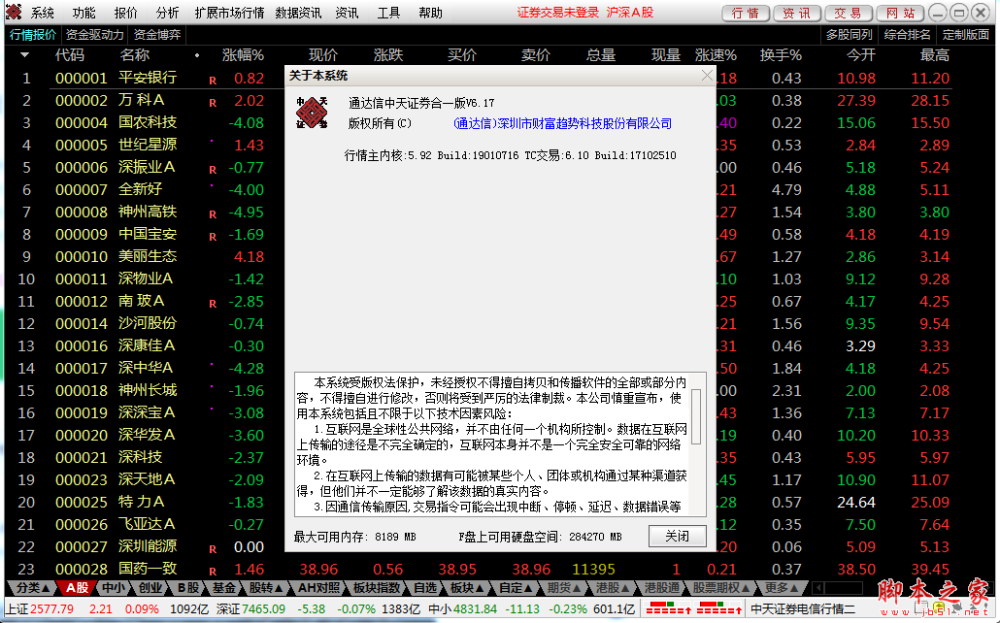Select the 中小 market tab
Viewport: 1000px width, 623px height.
pos(114,587)
